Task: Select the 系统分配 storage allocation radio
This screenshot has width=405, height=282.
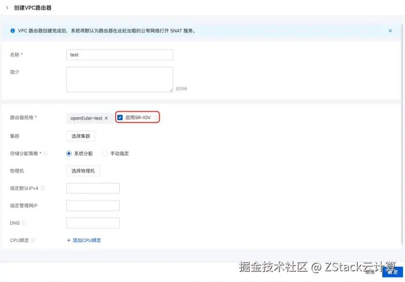Action: 68,154
